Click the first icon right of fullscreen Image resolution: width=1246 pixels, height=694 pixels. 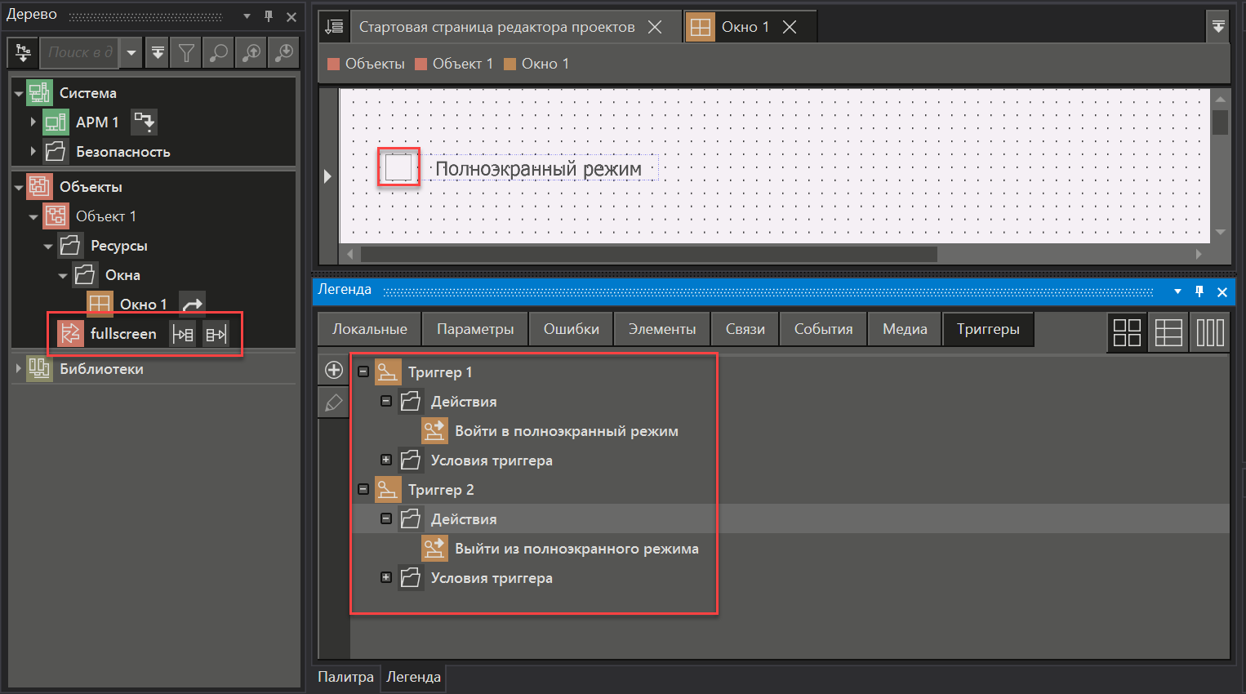(x=183, y=334)
